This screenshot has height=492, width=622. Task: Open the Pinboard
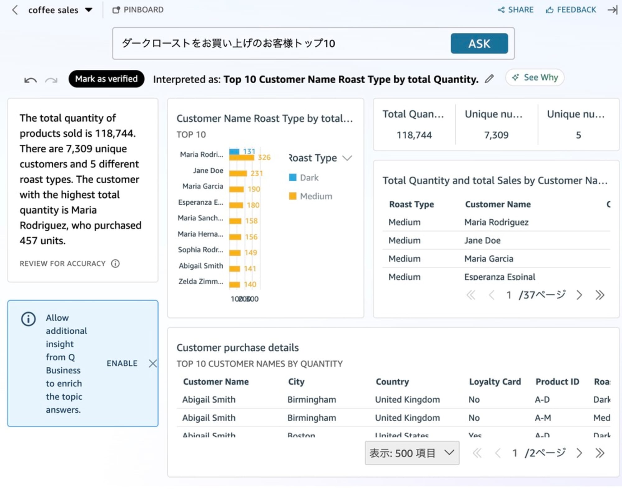(138, 10)
